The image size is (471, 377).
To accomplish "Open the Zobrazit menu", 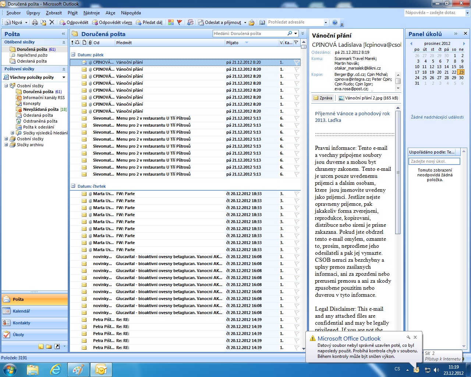I will [54, 13].
